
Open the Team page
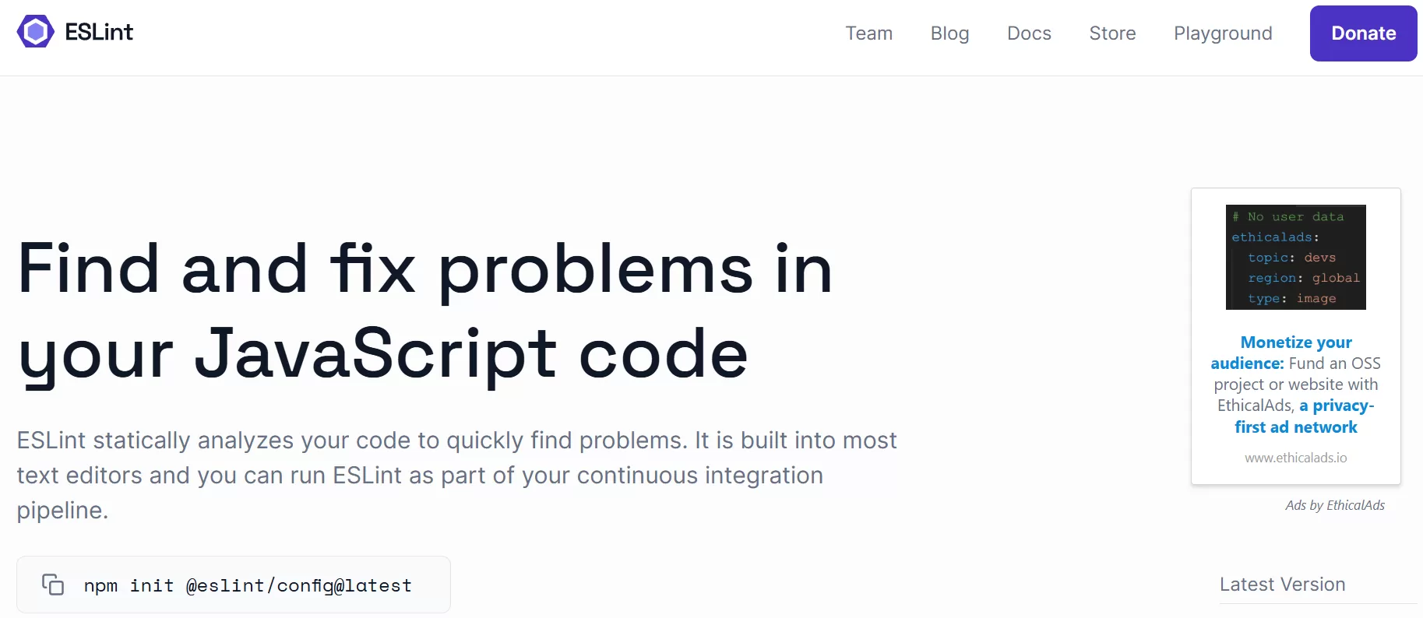[868, 33]
